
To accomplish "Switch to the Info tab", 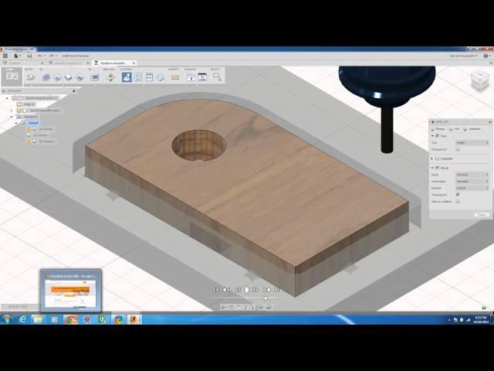I will 455,129.
